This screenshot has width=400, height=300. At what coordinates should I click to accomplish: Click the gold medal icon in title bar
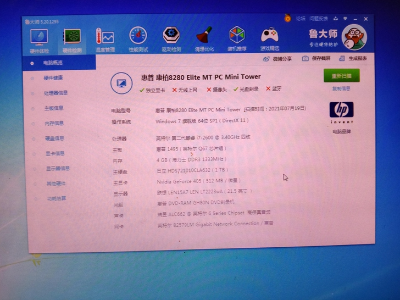(x=288, y=18)
